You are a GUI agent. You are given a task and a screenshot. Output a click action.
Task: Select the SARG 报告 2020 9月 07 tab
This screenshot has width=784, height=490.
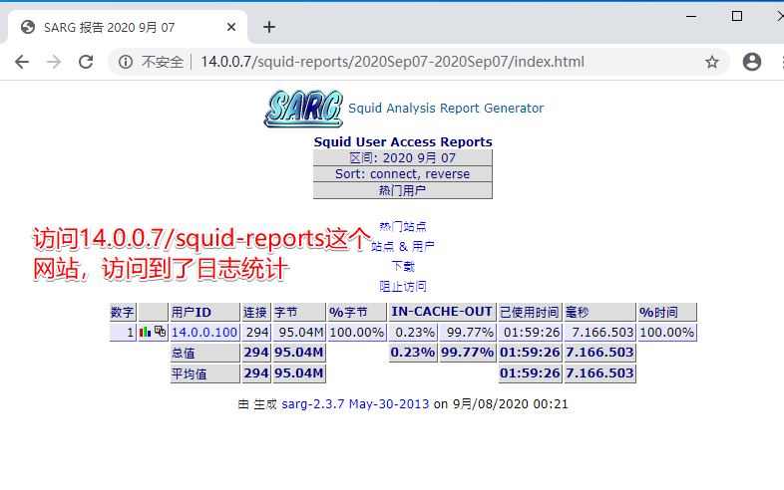[x=128, y=27]
